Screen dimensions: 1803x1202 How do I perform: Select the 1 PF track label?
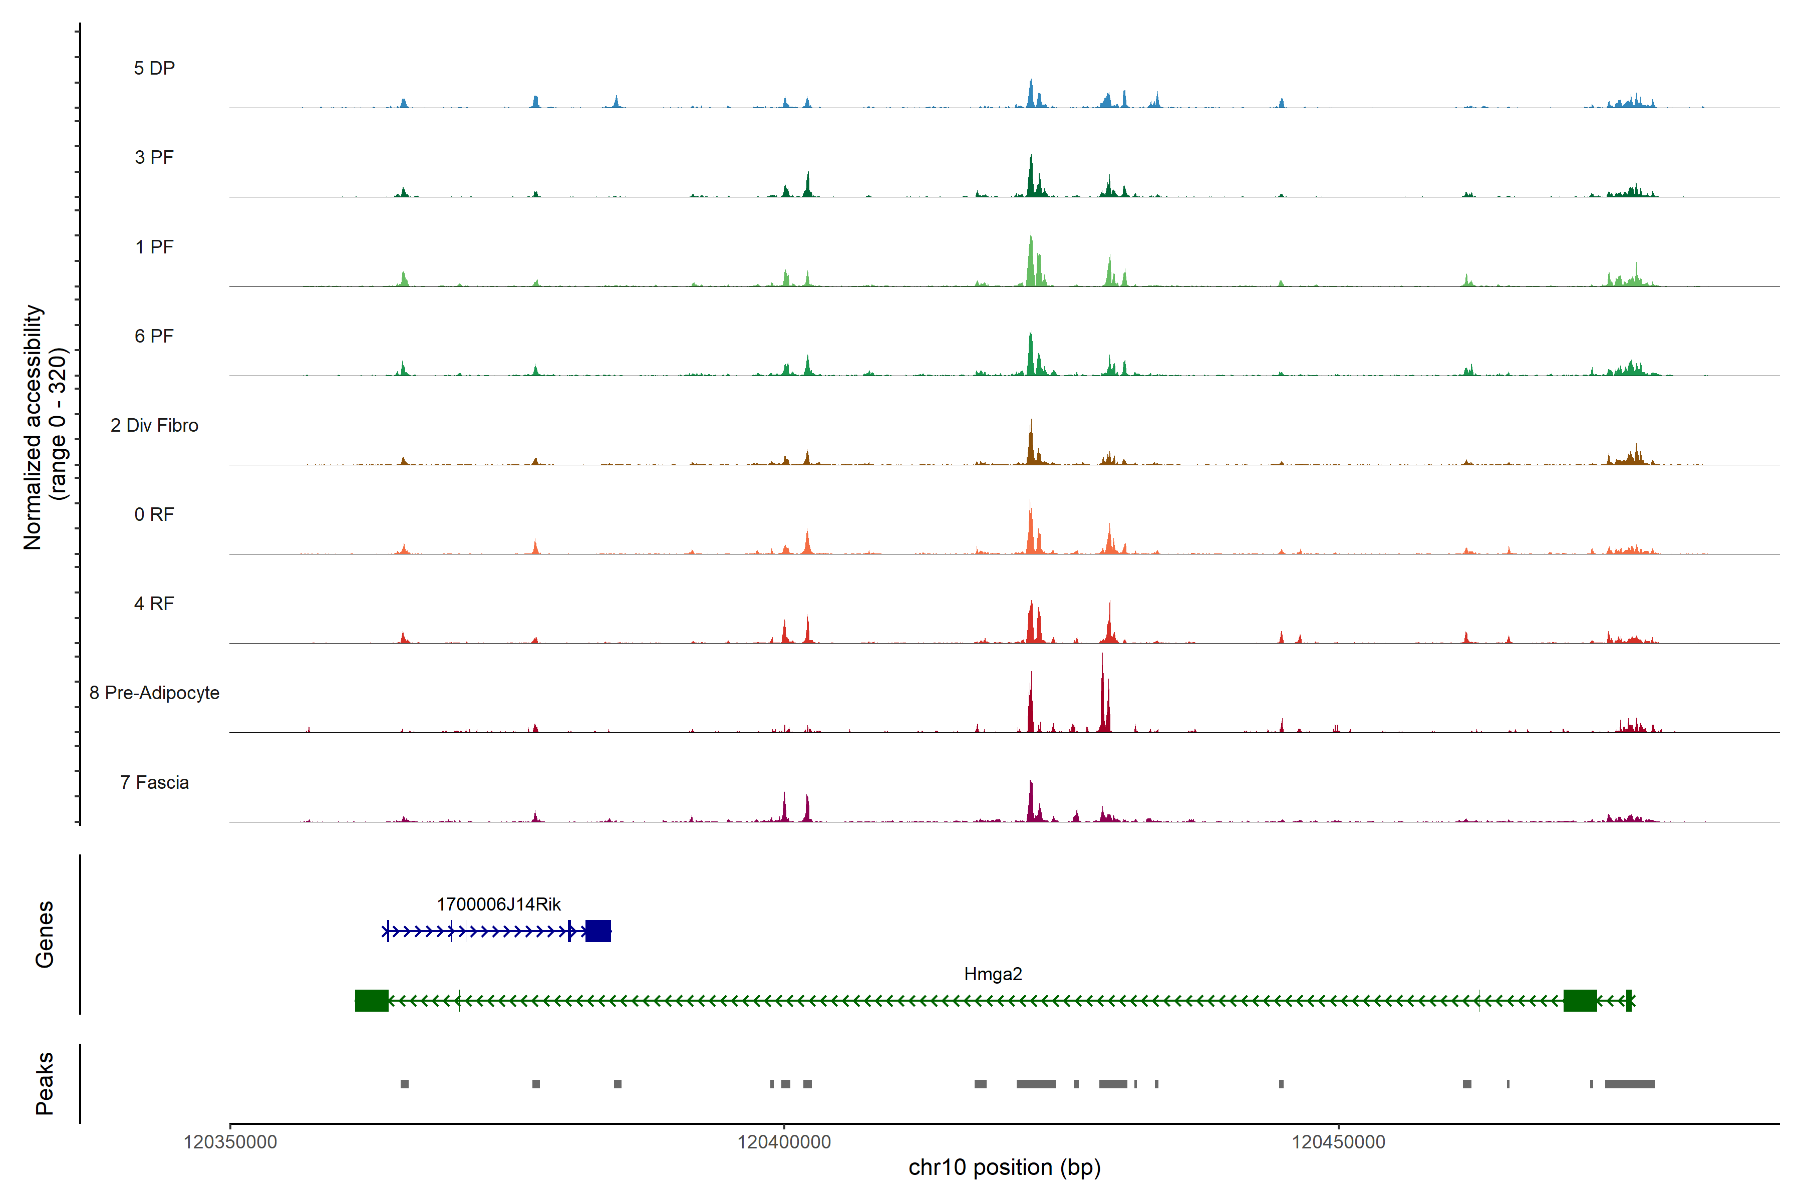(x=154, y=247)
